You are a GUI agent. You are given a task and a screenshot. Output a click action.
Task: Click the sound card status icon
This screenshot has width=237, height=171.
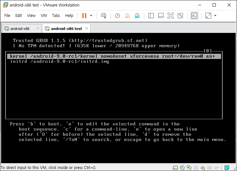click(203, 168)
